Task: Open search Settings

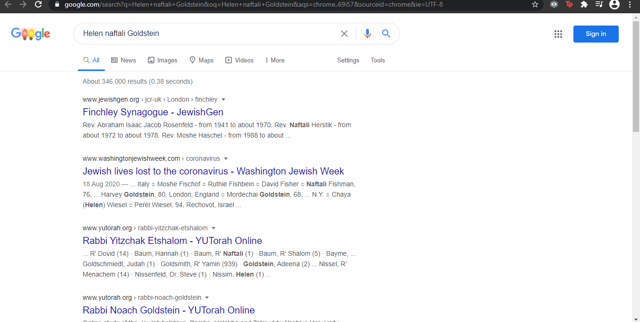Action: (348, 61)
